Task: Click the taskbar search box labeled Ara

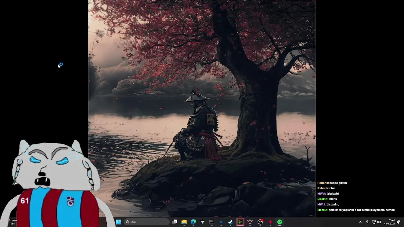Action: pyautogui.click(x=146, y=222)
